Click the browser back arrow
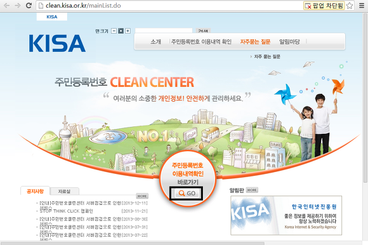Screen dimensions: 368x245 (6, 6)
